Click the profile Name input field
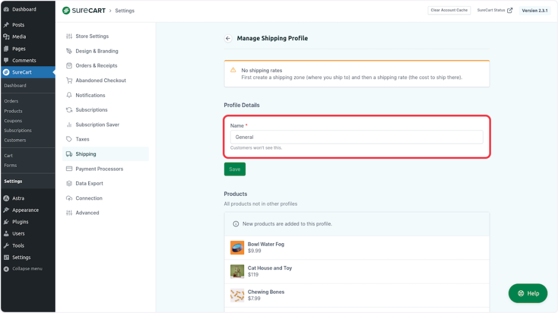Image resolution: width=558 pixels, height=313 pixels. 356,137
